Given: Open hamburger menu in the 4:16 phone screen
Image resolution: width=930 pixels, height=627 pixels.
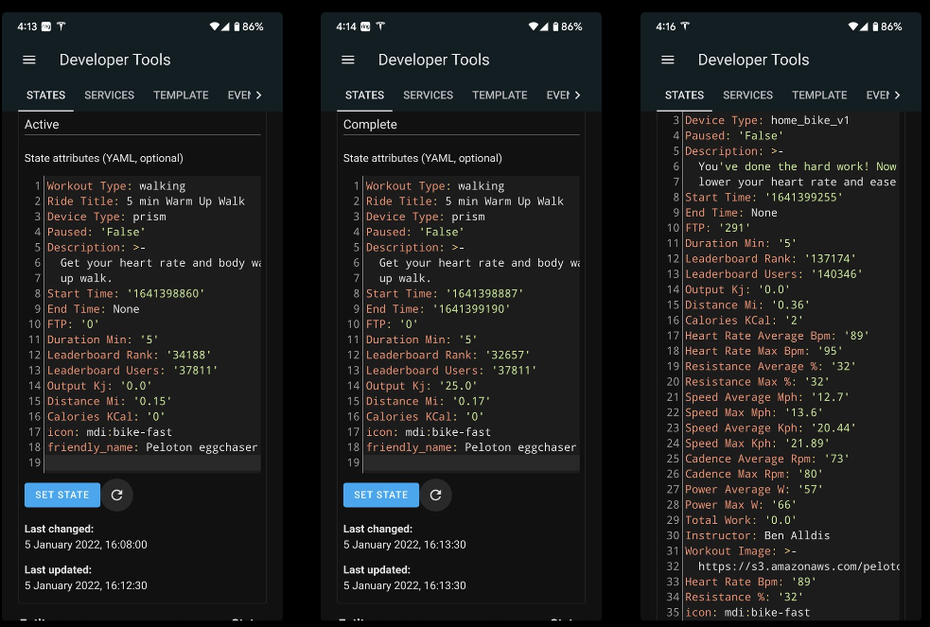Looking at the screenshot, I should pyautogui.click(x=668, y=60).
